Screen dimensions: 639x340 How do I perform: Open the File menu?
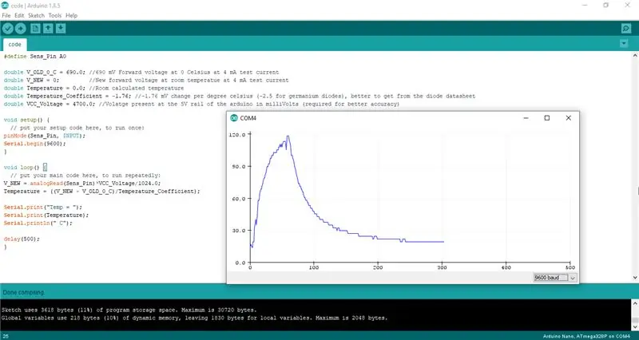click(6, 15)
